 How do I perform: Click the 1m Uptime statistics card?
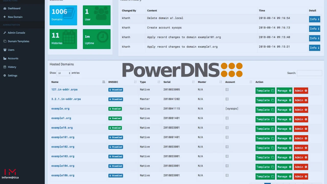pos(97,39)
